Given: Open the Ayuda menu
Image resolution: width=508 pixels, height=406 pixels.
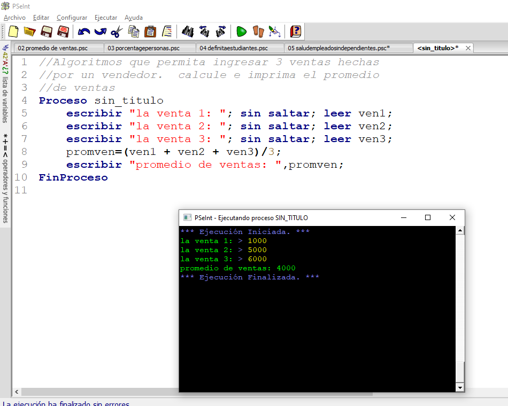Looking at the screenshot, I should click(x=134, y=18).
